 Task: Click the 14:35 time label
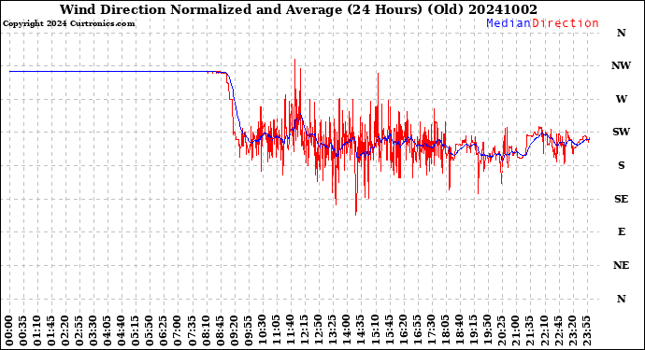pos(362,330)
